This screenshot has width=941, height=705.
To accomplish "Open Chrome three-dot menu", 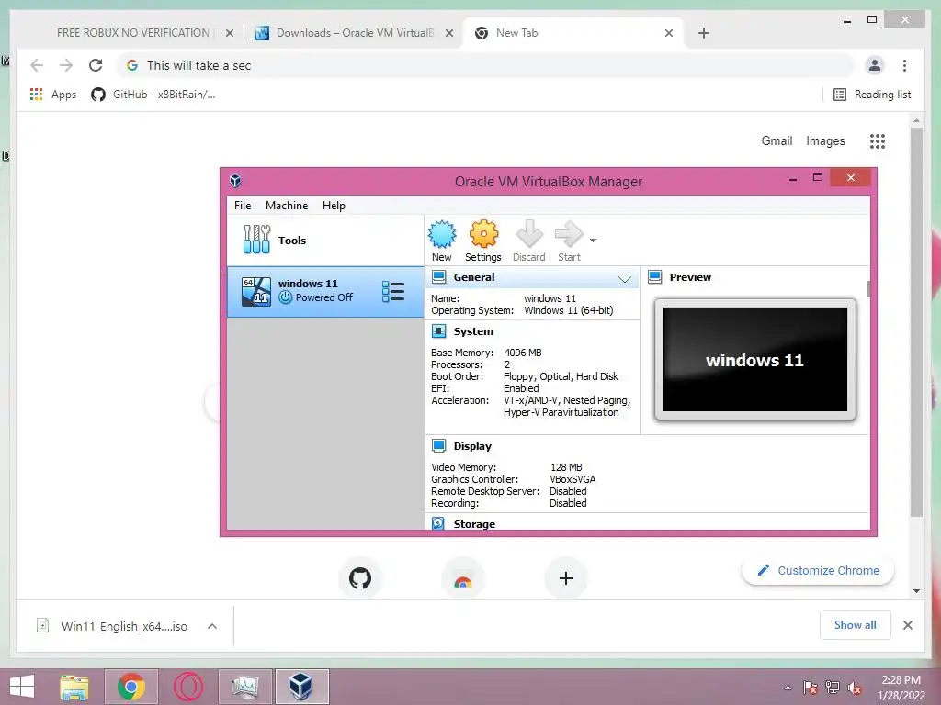I will coord(904,65).
